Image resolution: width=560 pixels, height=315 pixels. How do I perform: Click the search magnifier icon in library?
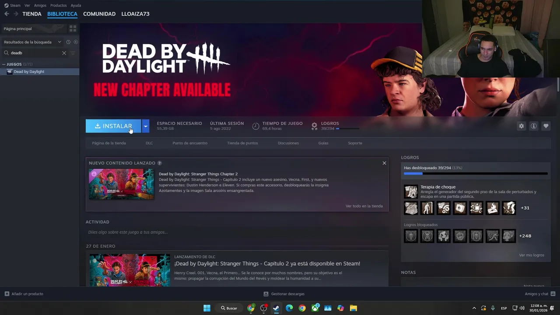click(6, 53)
